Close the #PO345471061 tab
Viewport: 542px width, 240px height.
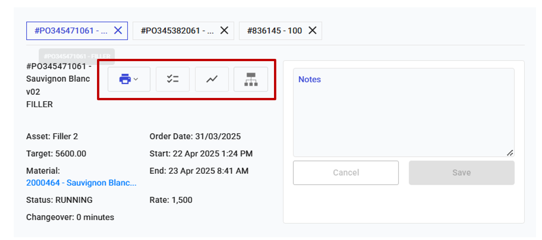pos(118,30)
